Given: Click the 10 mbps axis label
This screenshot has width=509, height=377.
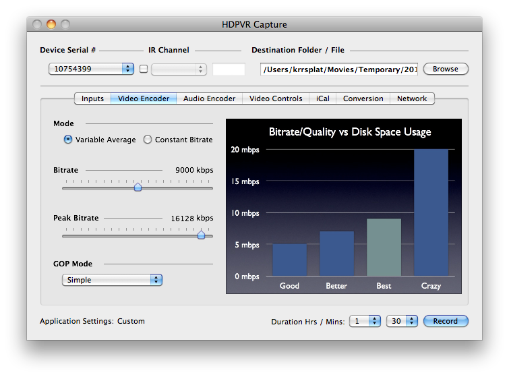Looking at the screenshot, I should pos(245,213).
